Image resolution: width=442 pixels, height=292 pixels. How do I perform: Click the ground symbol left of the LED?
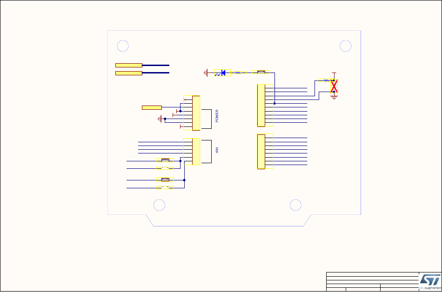(x=206, y=73)
